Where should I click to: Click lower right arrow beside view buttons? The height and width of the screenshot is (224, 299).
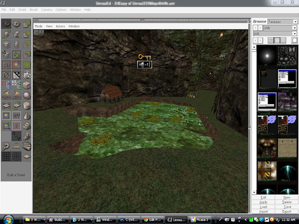click(260, 41)
